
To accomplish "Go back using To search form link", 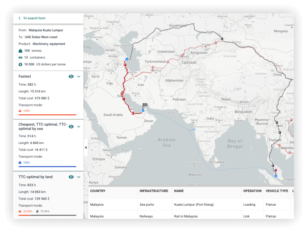I will pyautogui.click(x=32, y=18).
